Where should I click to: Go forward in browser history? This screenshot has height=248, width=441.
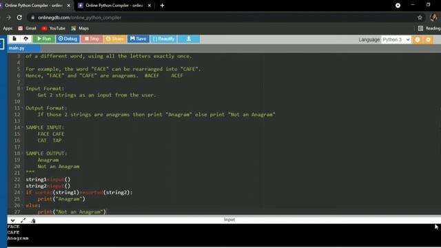tap(8, 17)
